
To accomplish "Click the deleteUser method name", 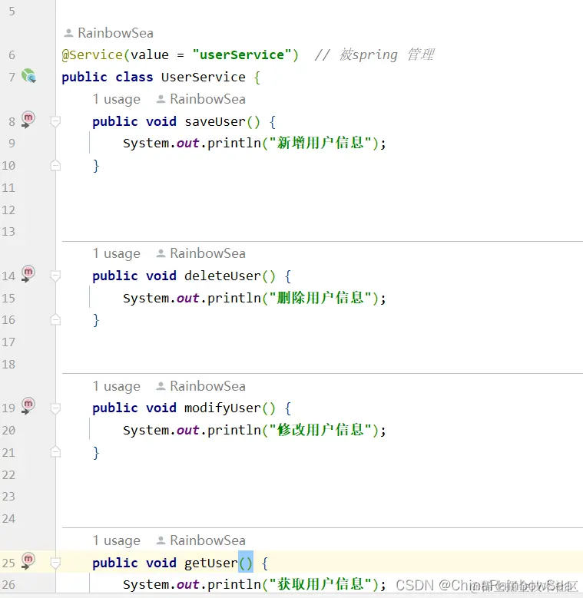I will pos(223,276).
